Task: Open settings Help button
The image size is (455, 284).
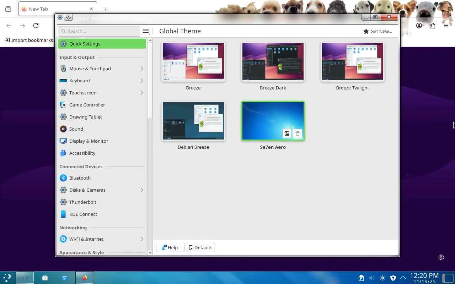Action: (x=170, y=247)
